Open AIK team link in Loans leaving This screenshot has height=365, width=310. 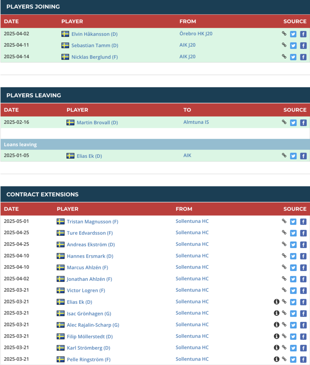point(187,155)
